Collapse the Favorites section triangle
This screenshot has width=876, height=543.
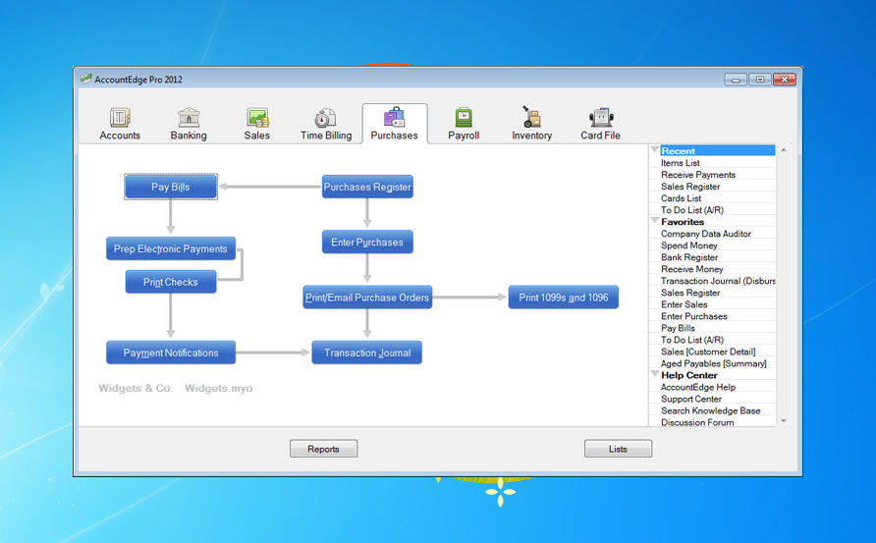click(655, 221)
